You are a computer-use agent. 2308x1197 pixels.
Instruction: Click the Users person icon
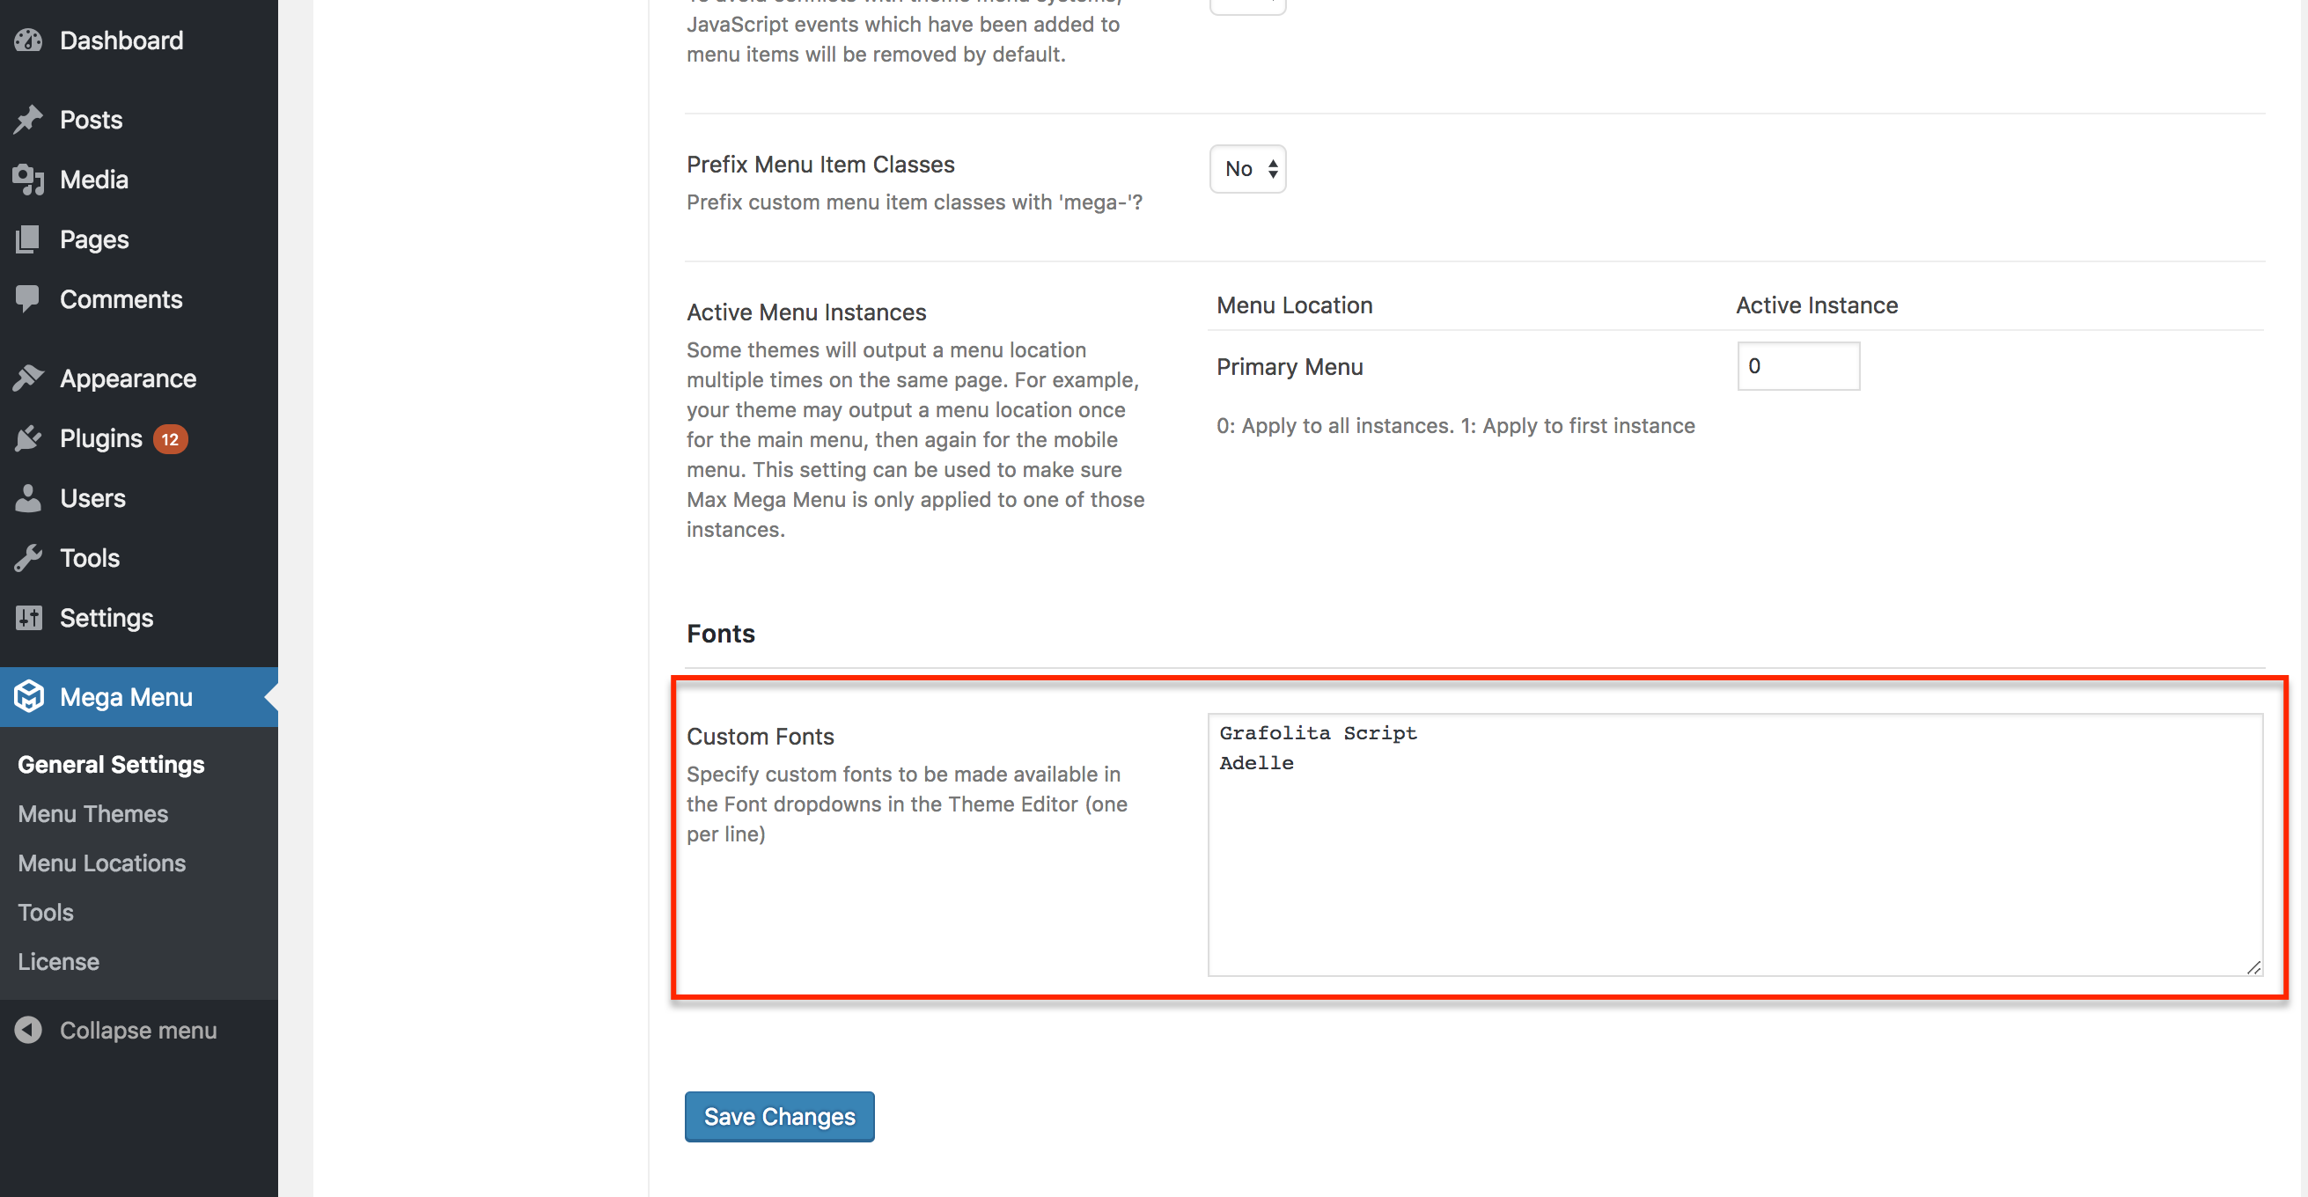29,498
